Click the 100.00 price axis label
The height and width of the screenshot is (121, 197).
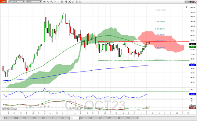[193, 26]
